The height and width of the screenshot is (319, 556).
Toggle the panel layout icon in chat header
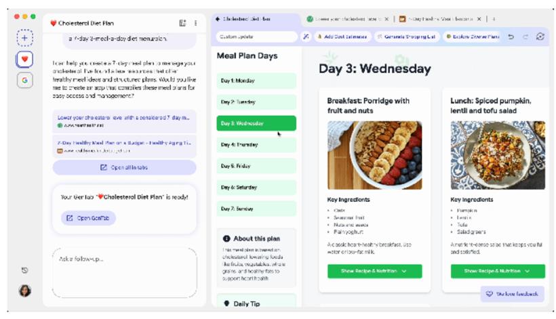(182, 23)
